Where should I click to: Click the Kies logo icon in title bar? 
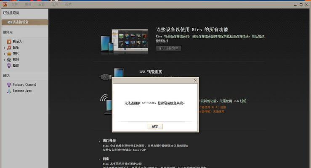point(5,4)
